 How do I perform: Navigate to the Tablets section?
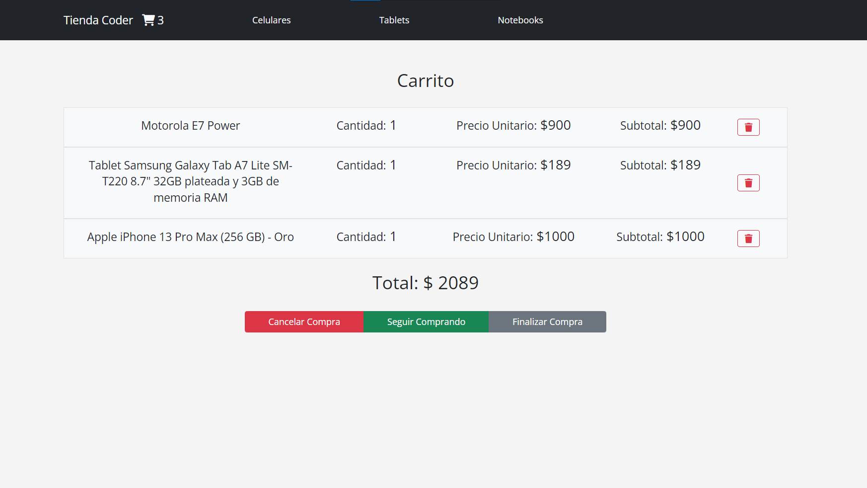(394, 20)
